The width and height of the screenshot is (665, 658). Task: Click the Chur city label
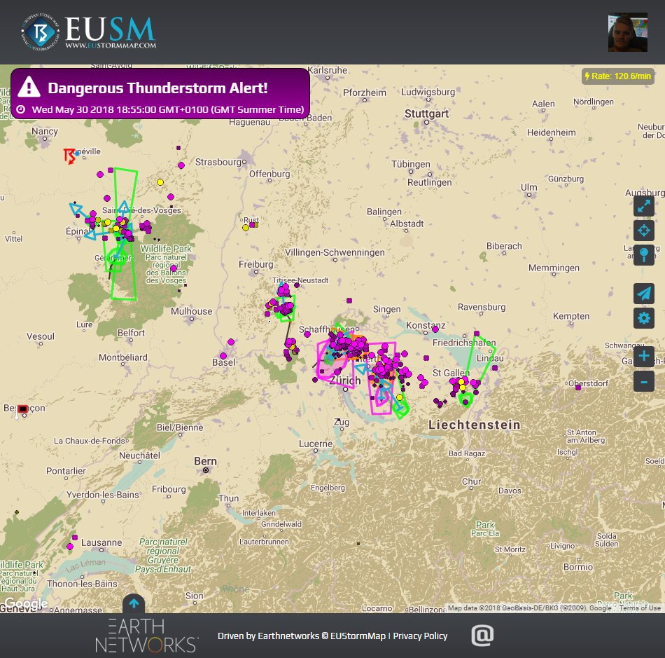pyautogui.click(x=471, y=481)
